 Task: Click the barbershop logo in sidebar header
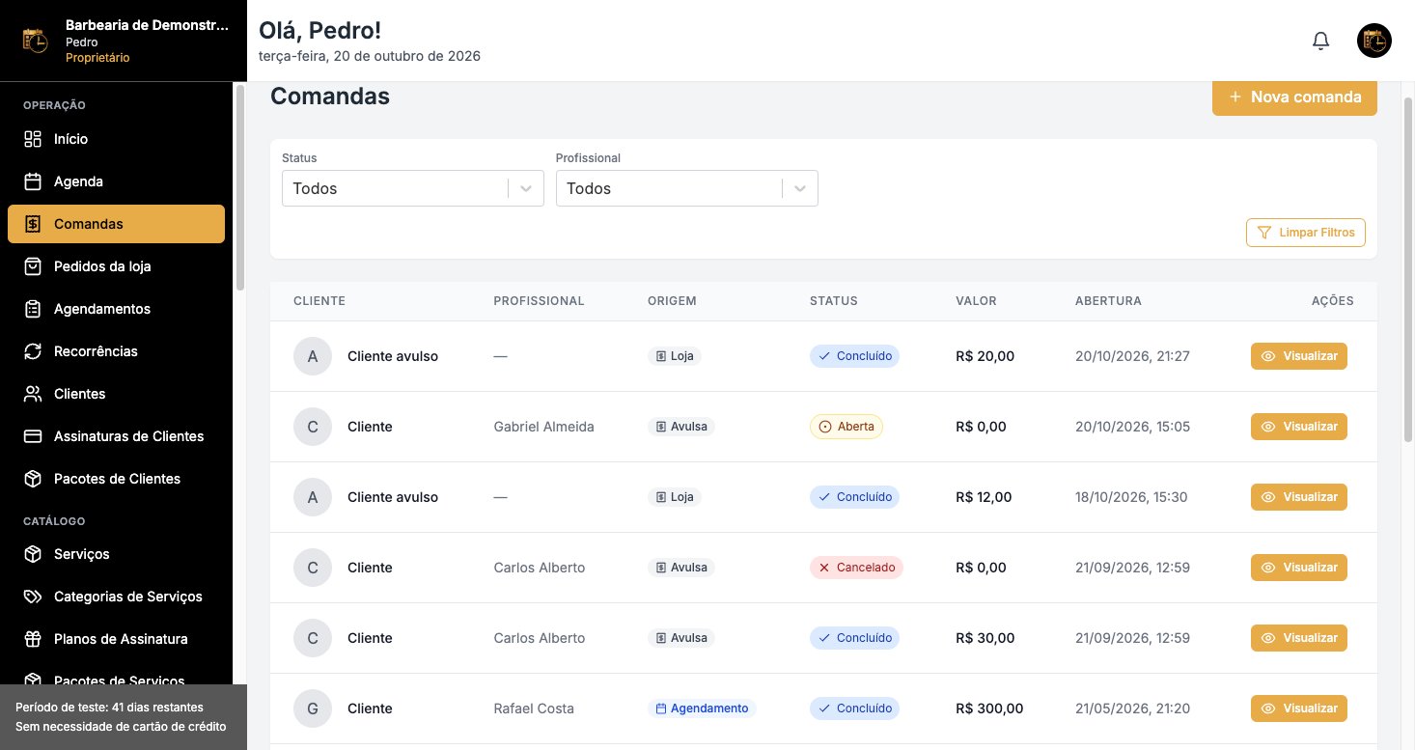[x=35, y=41]
